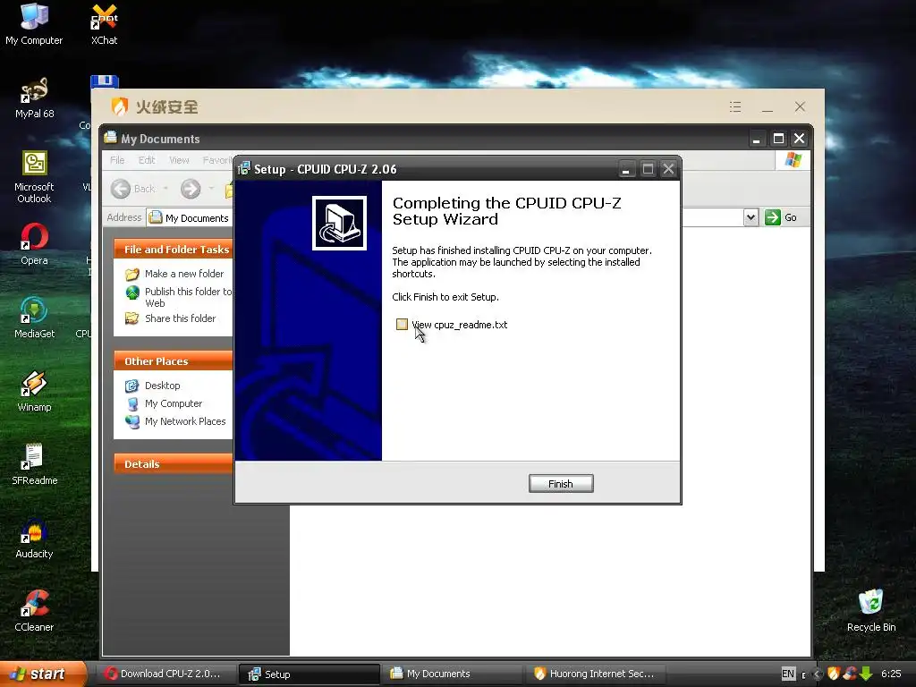
Task: Click Finish to exit Setup
Action: click(561, 484)
